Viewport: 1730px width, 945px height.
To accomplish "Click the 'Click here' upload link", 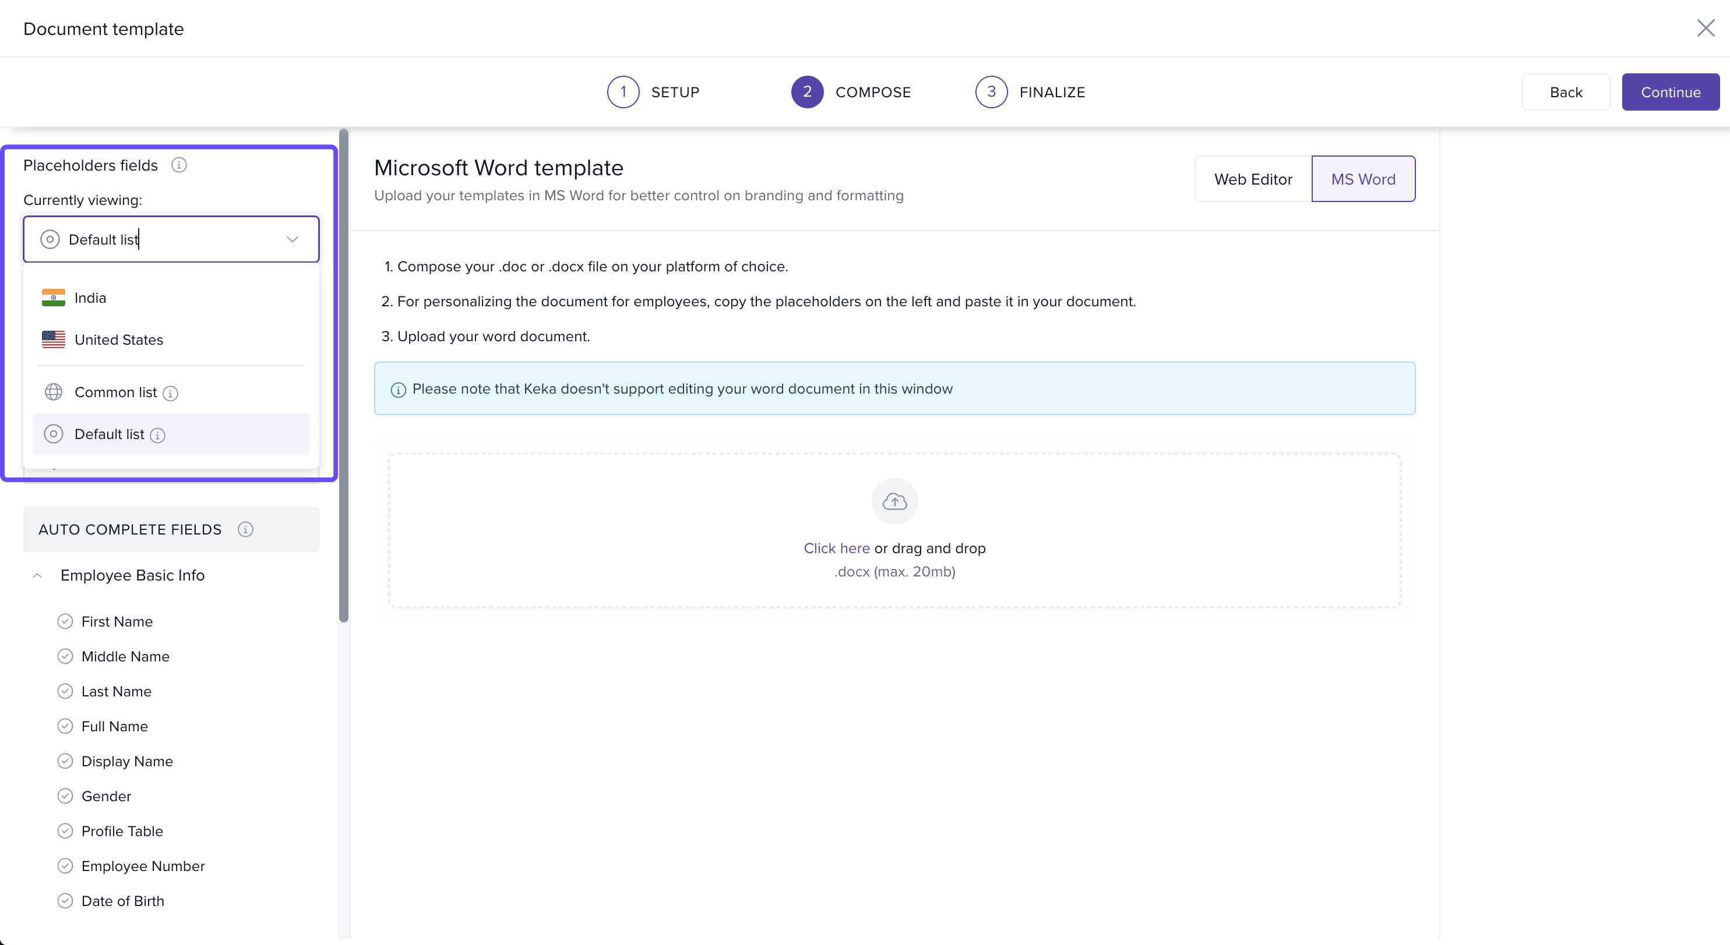I will [x=836, y=548].
